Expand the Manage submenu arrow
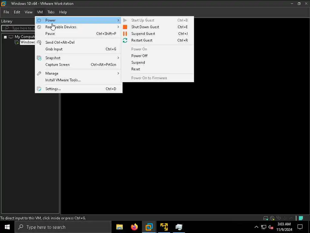Viewport: 310px width, 233px height. [x=118, y=73]
